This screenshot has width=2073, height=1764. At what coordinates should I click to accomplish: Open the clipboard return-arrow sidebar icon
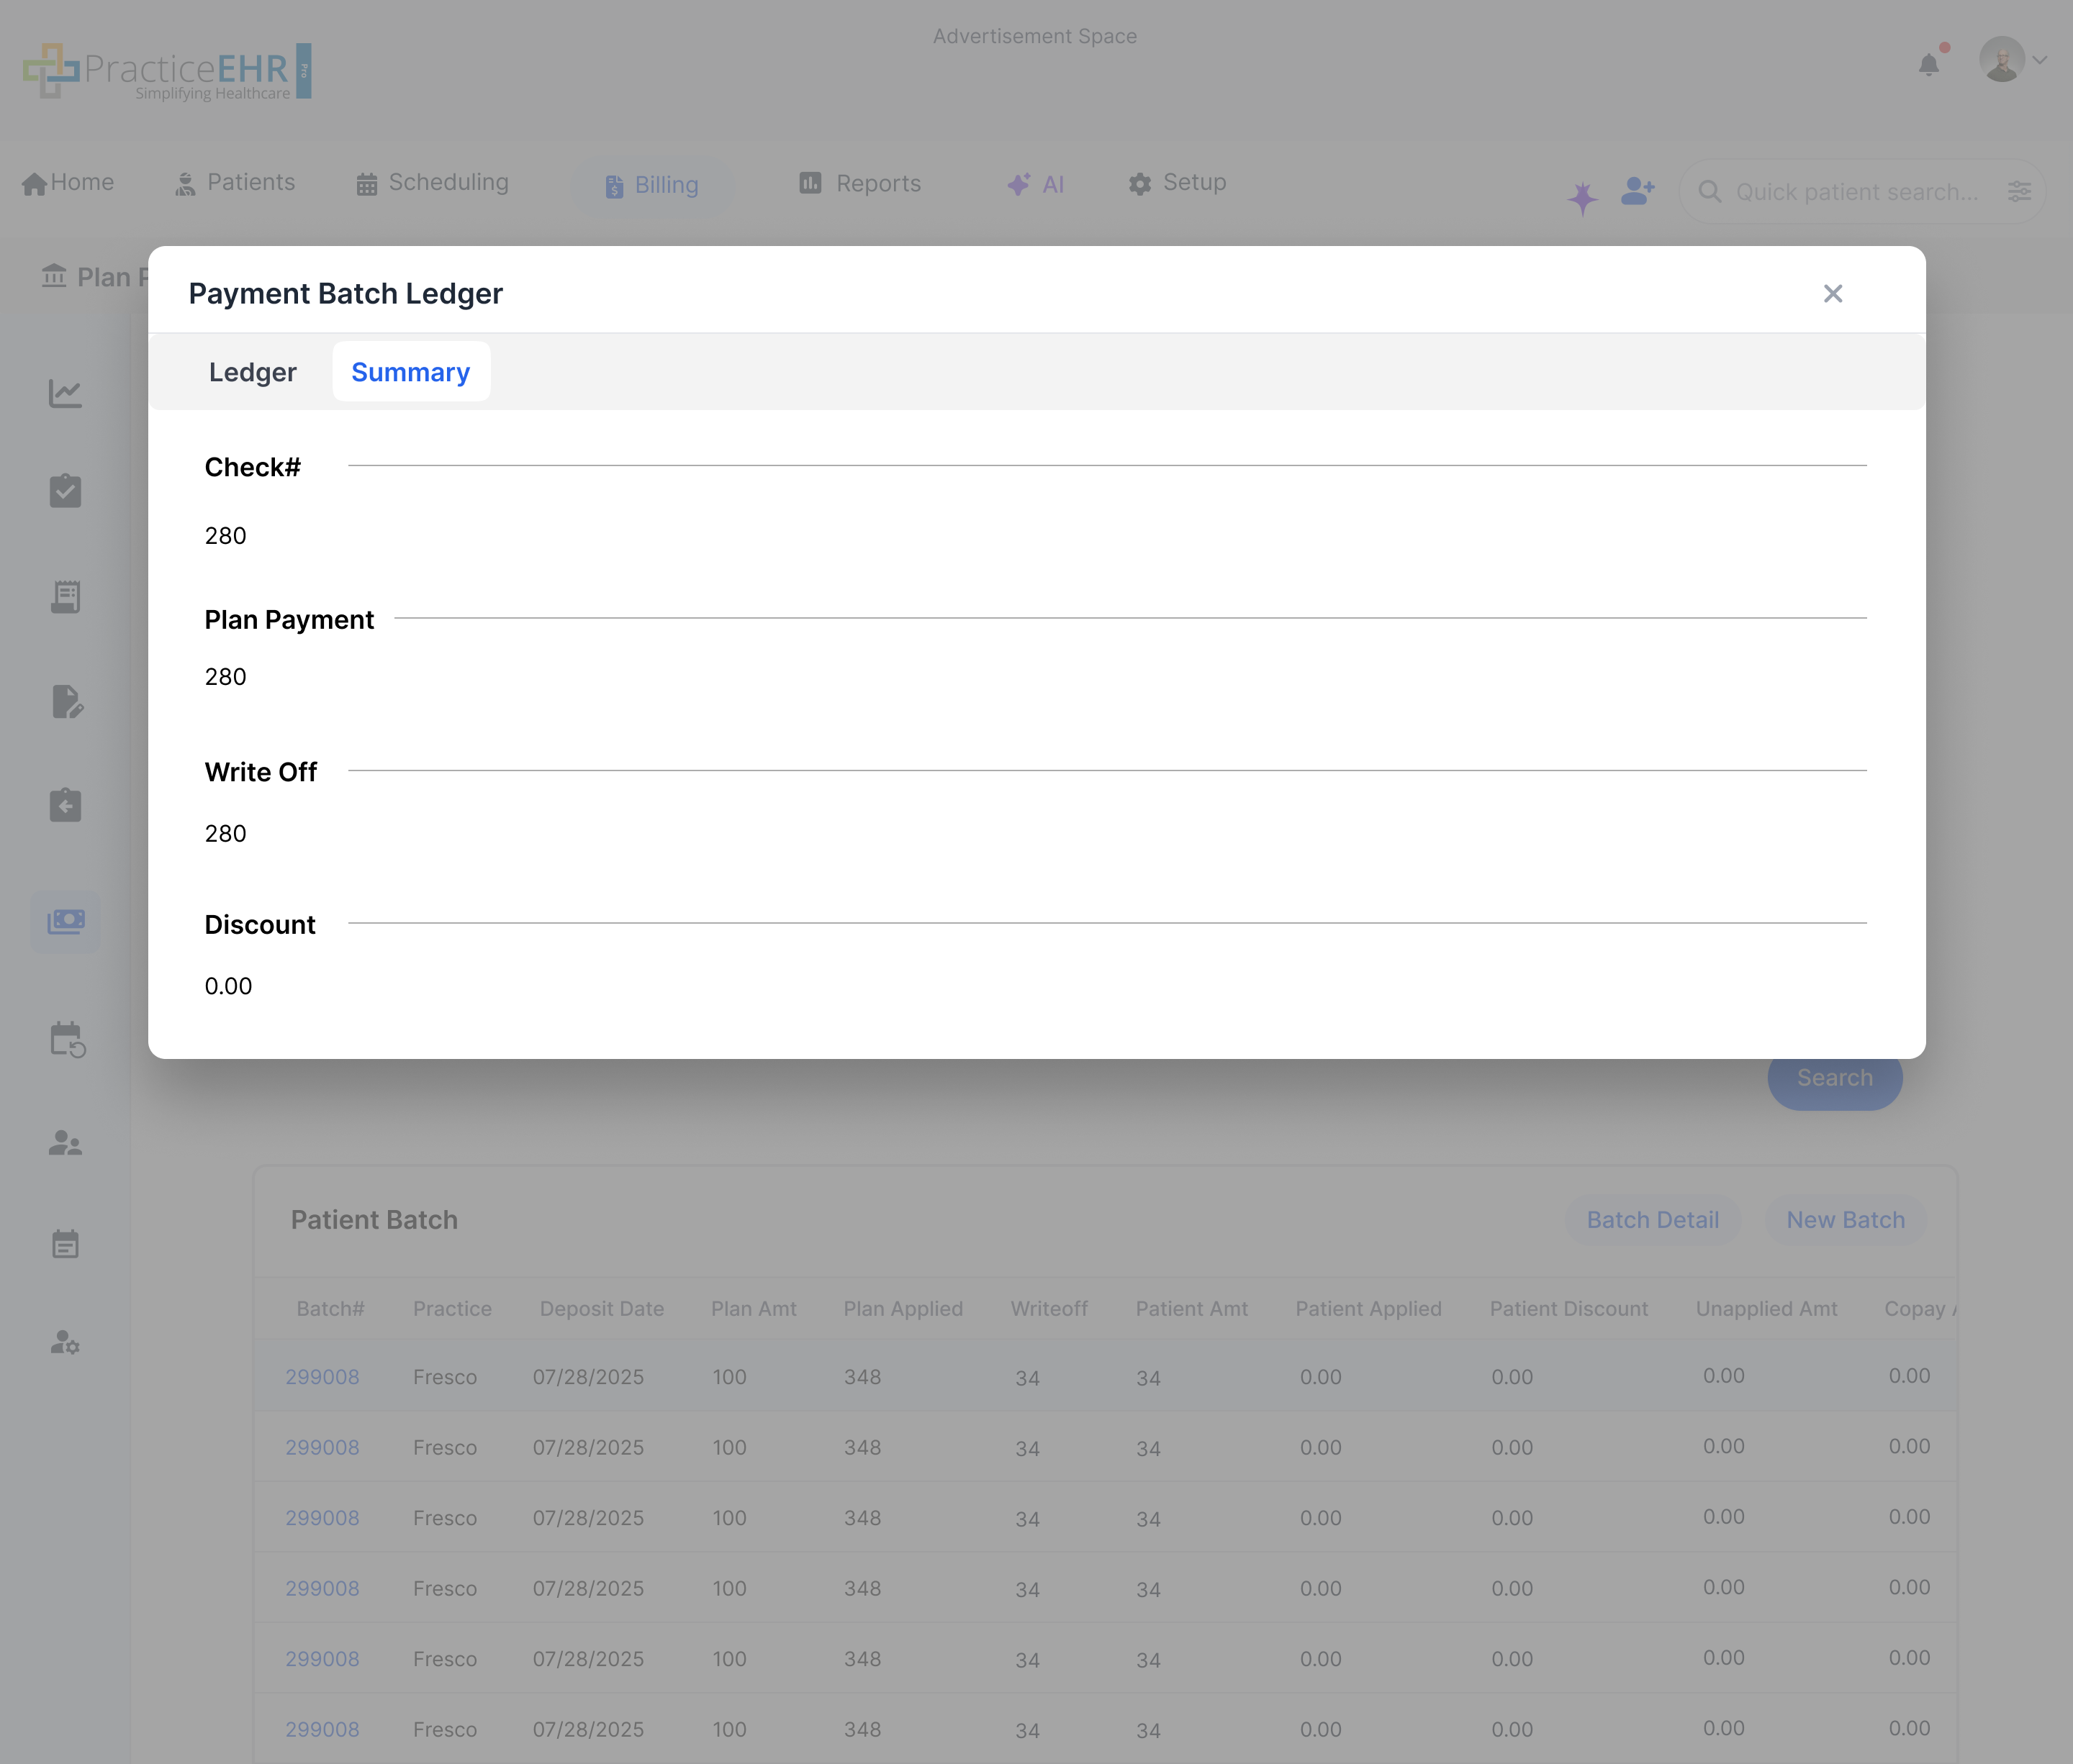pos(65,805)
